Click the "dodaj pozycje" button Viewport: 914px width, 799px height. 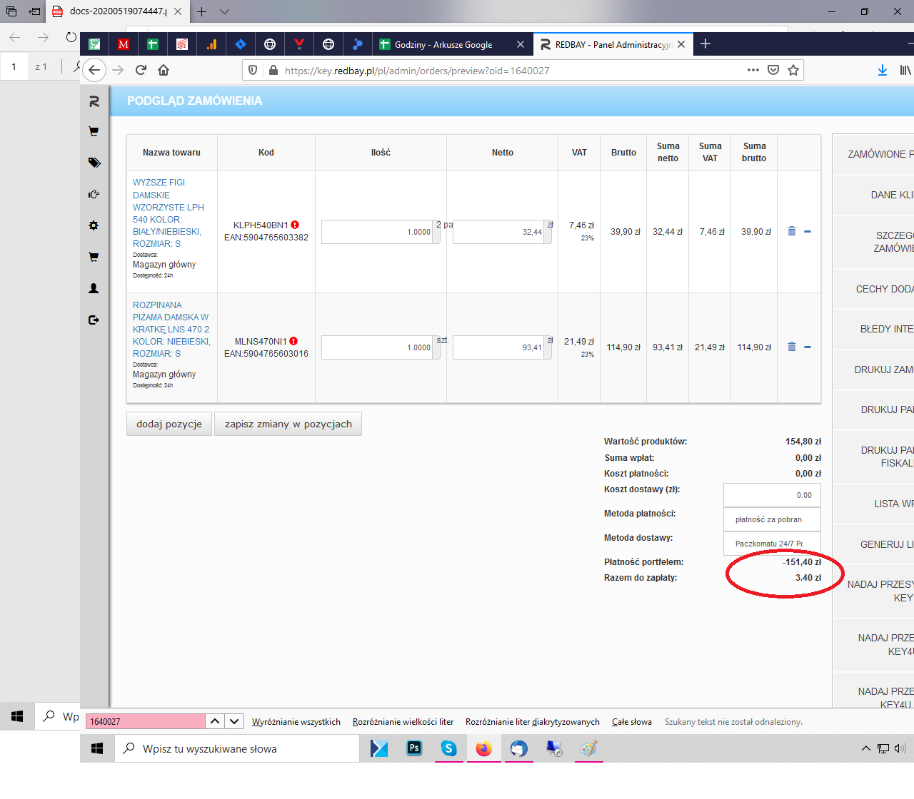point(169,424)
